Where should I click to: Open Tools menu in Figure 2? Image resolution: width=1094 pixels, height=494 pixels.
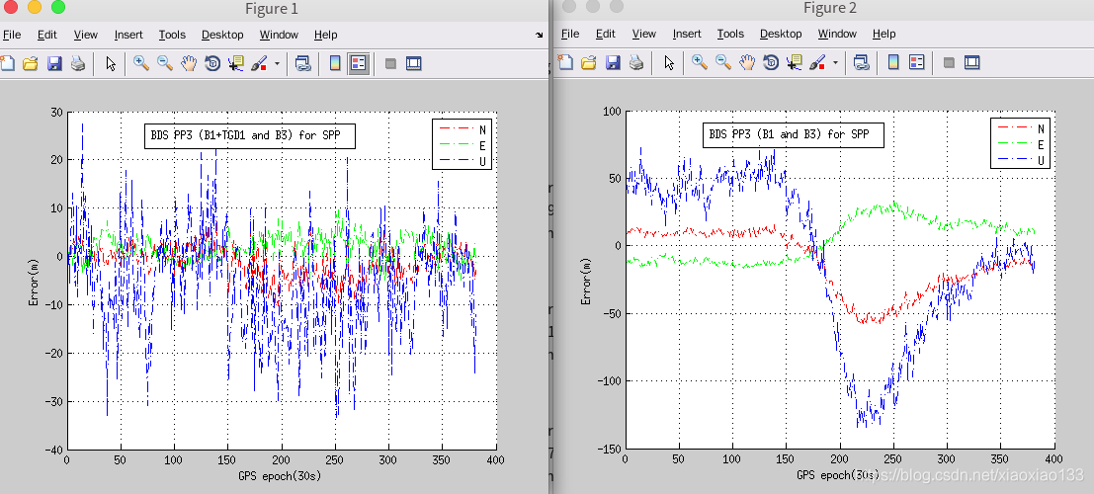pyautogui.click(x=730, y=34)
